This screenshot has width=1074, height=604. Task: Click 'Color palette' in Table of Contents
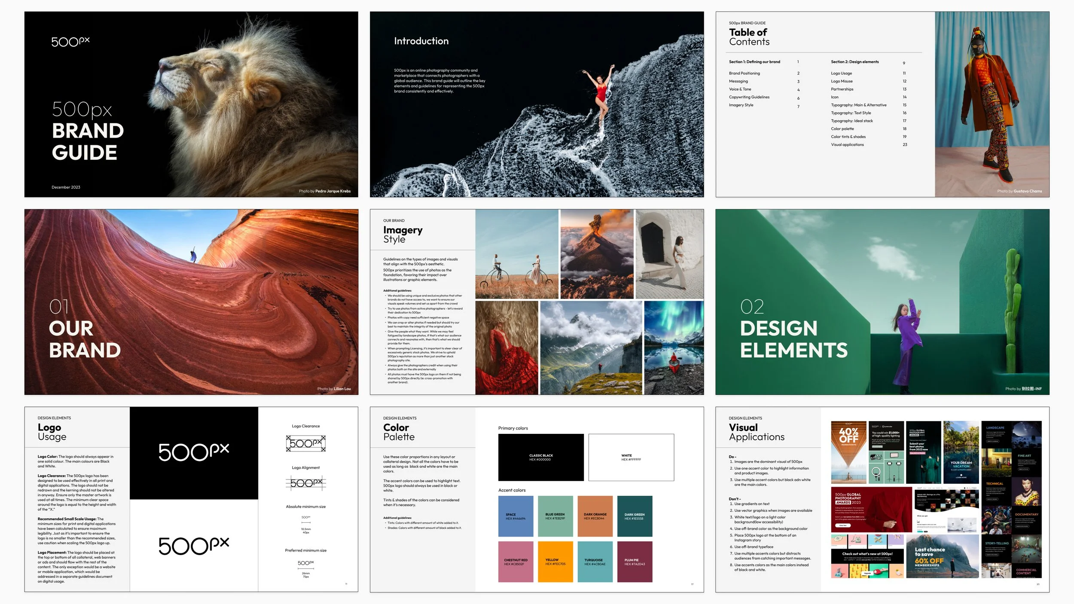pos(842,129)
